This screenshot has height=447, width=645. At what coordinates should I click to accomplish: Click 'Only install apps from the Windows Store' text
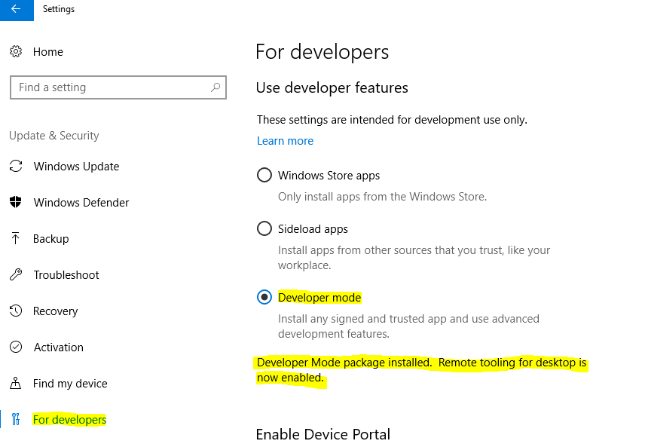tap(382, 197)
